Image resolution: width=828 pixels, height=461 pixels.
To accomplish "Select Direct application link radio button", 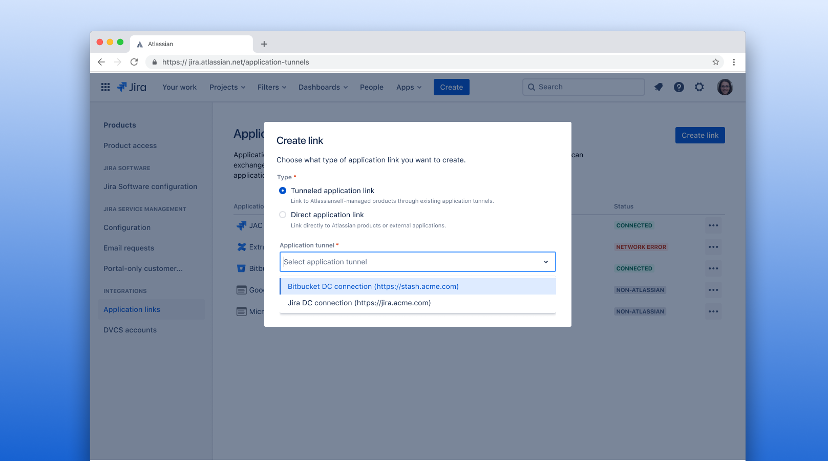I will (283, 215).
